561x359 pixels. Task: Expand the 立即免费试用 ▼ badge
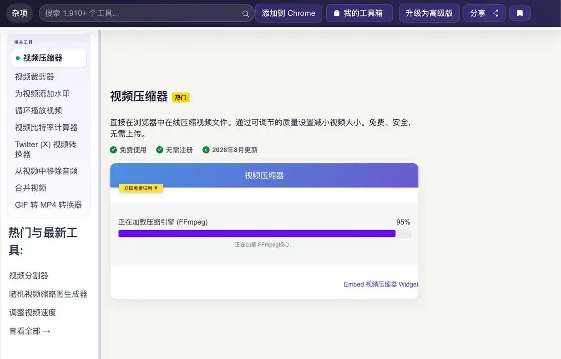click(x=141, y=188)
